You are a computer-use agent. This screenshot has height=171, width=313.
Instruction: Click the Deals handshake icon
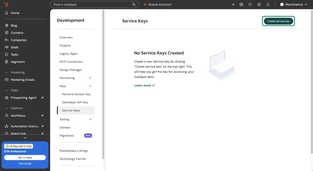[x=7, y=47]
